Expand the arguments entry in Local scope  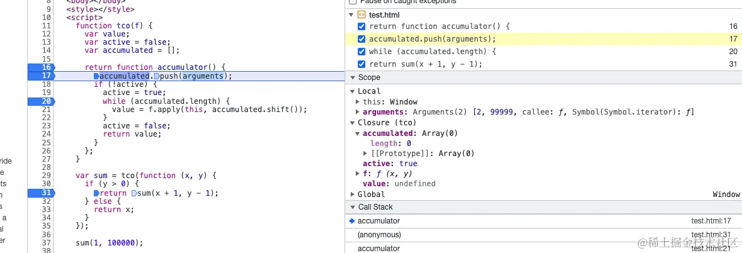pos(357,112)
